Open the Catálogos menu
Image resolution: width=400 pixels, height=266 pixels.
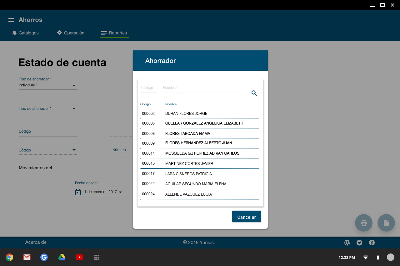[25, 33]
